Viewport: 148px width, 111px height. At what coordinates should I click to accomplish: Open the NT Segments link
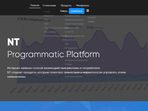pyautogui.click(x=71, y=48)
